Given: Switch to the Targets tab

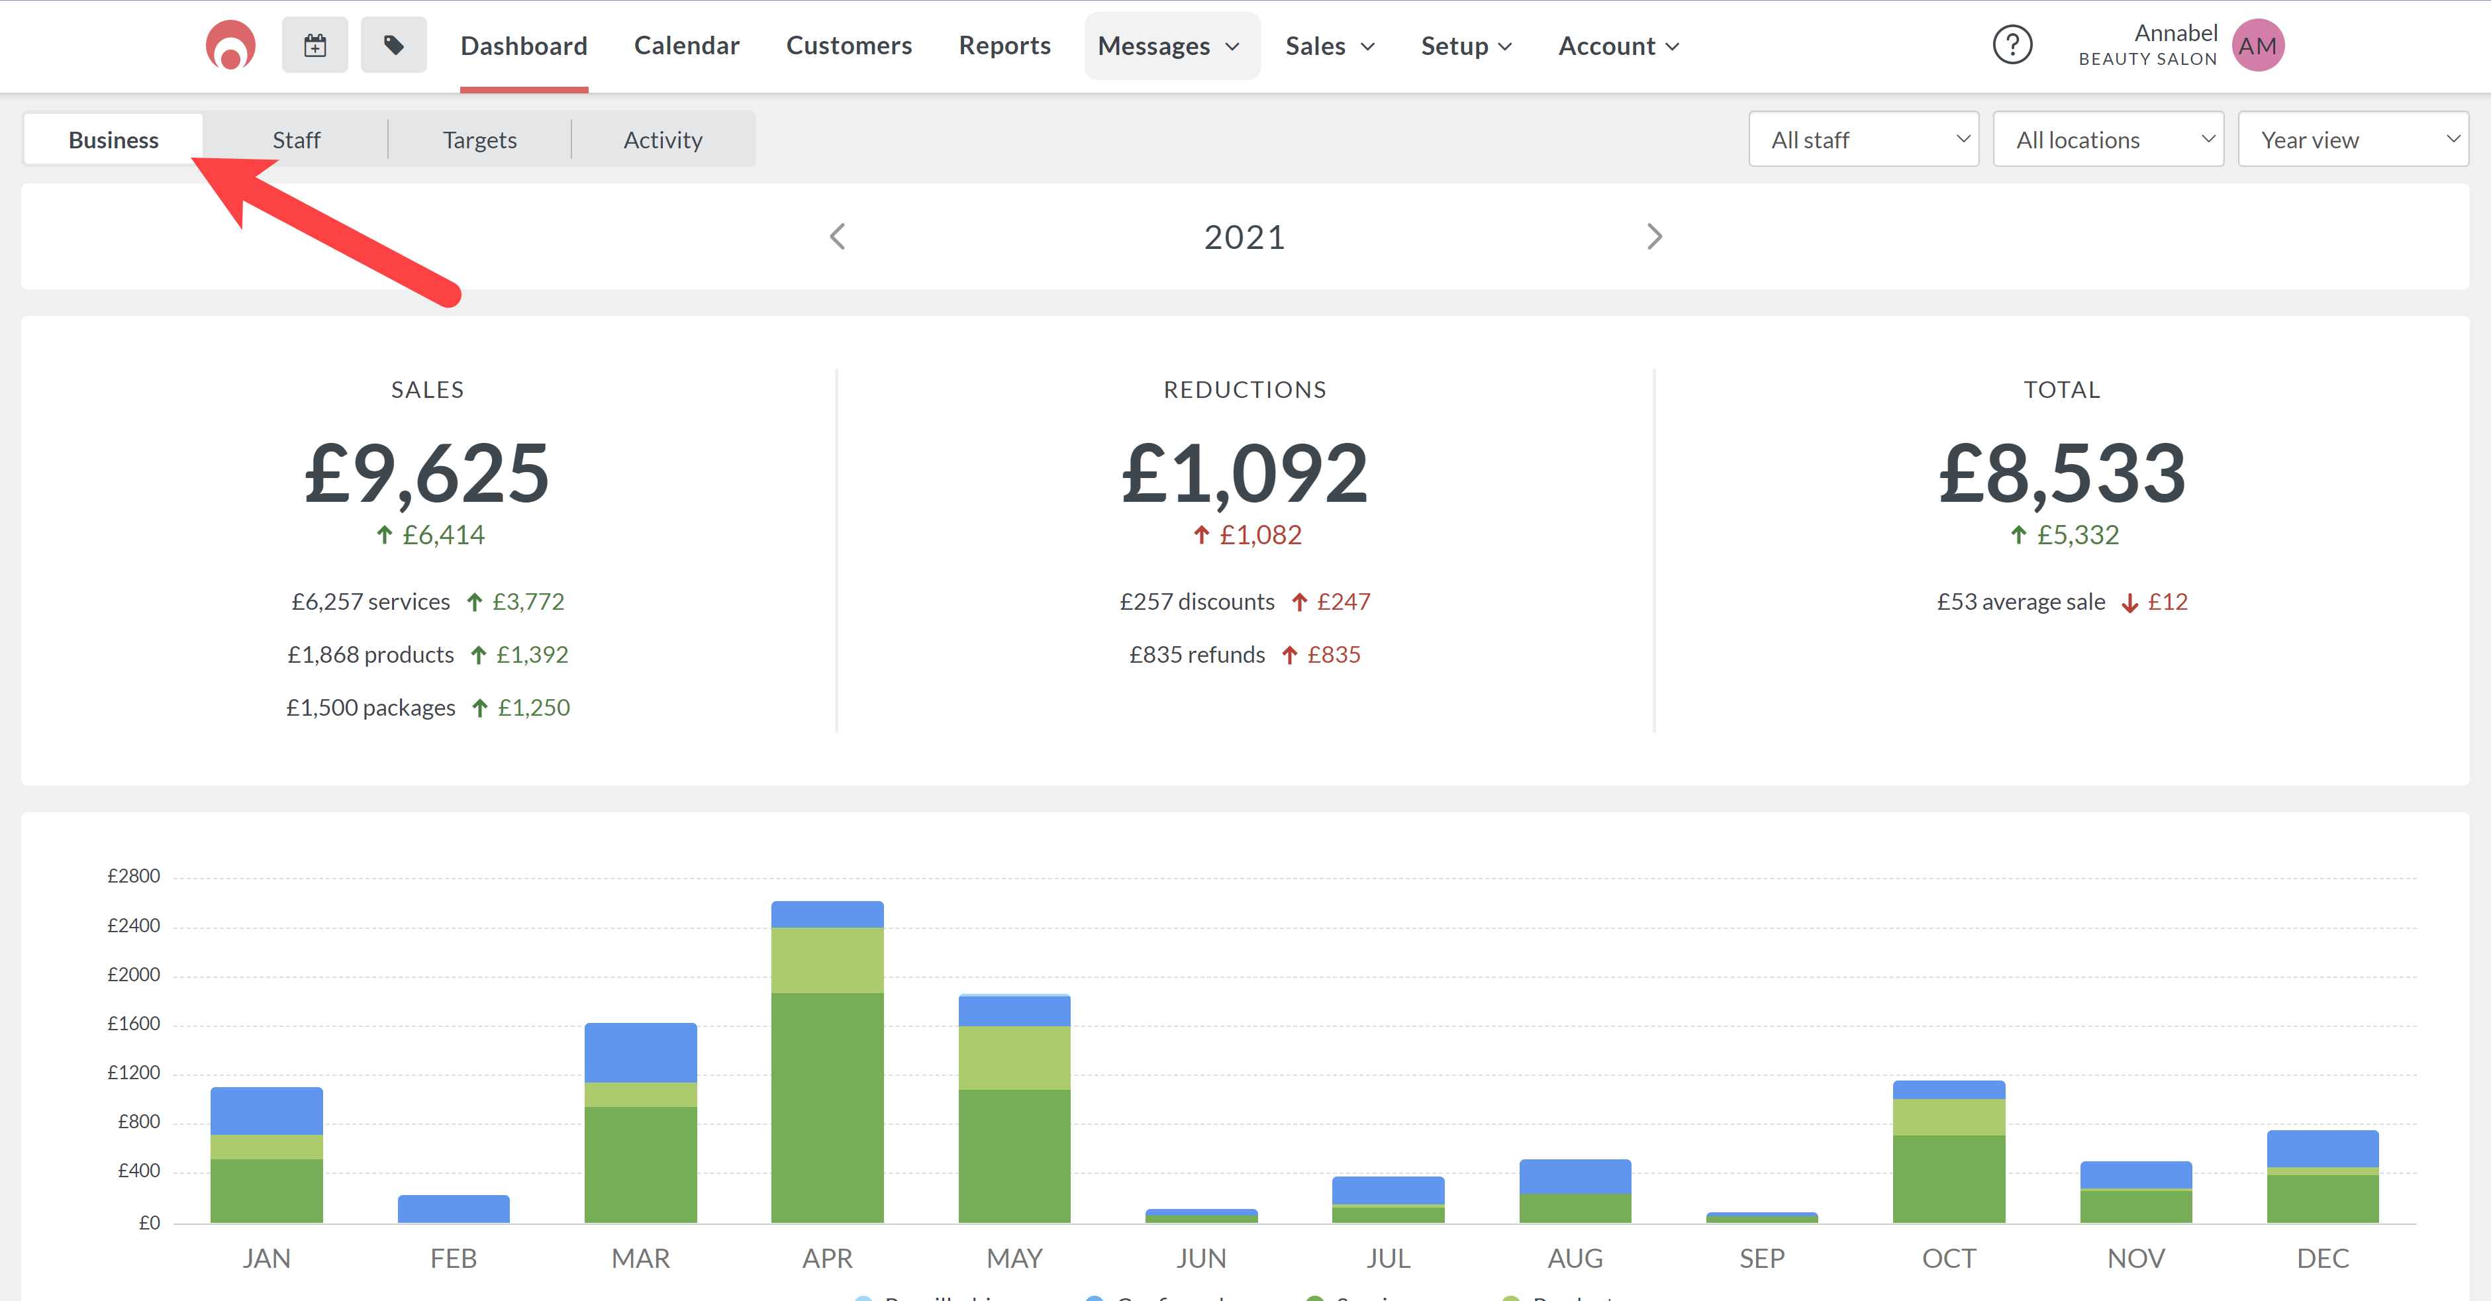Looking at the screenshot, I should 479,139.
